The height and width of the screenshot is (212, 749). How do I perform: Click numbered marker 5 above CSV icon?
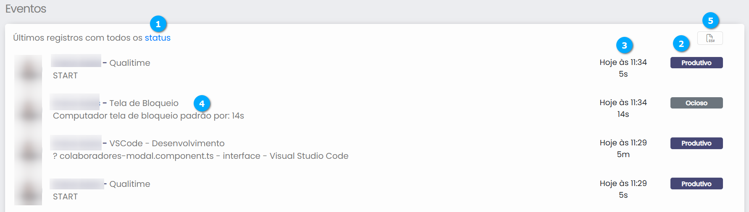[710, 21]
